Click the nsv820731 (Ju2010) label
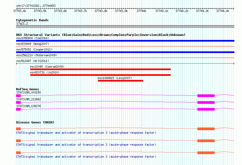Viewport: 242px width, 165px height. tap(45, 72)
